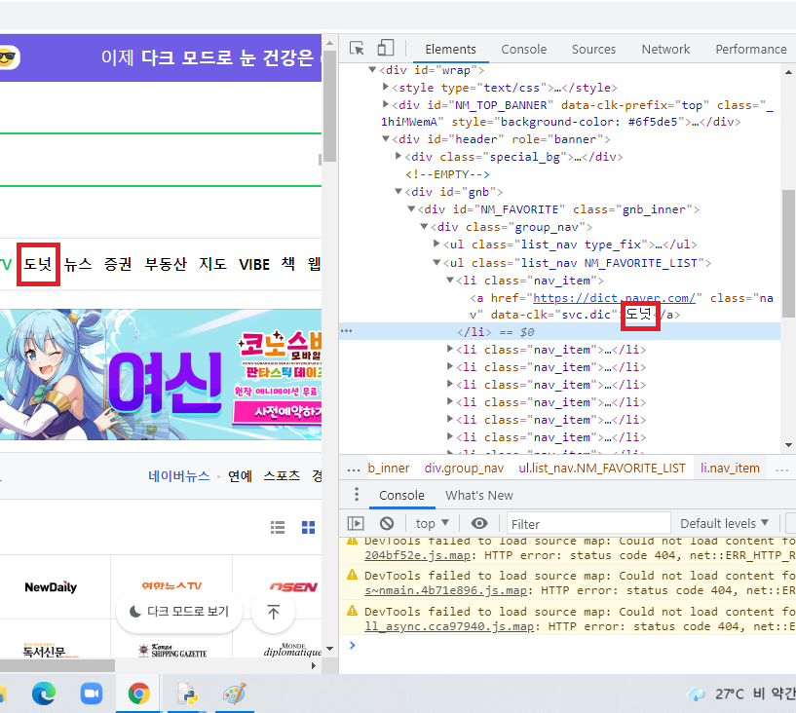Create a live expression with eye icon
The image size is (796, 713).
[x=478, y=523]
